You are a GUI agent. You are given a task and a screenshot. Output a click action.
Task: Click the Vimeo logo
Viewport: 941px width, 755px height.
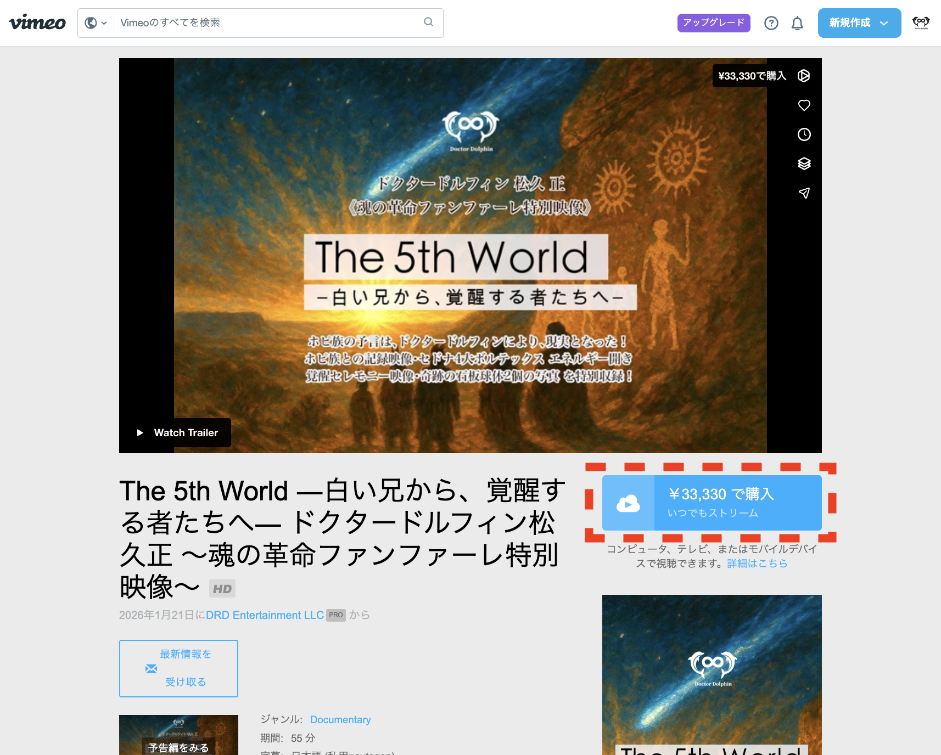tap(37, 22)
